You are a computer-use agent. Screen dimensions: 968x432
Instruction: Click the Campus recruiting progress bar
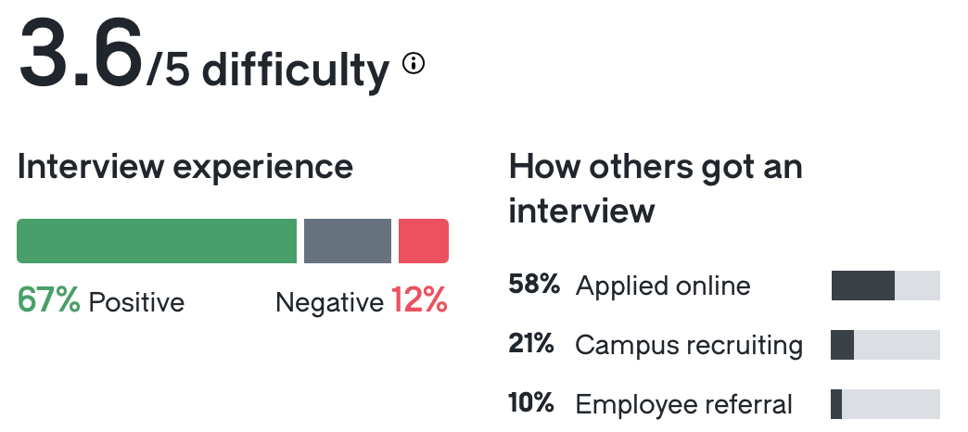885,345
